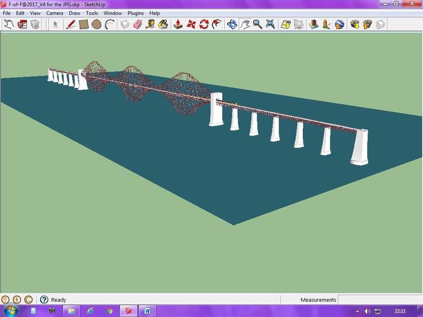Select the Line pencil tool
423x317 pixels.
70,24
